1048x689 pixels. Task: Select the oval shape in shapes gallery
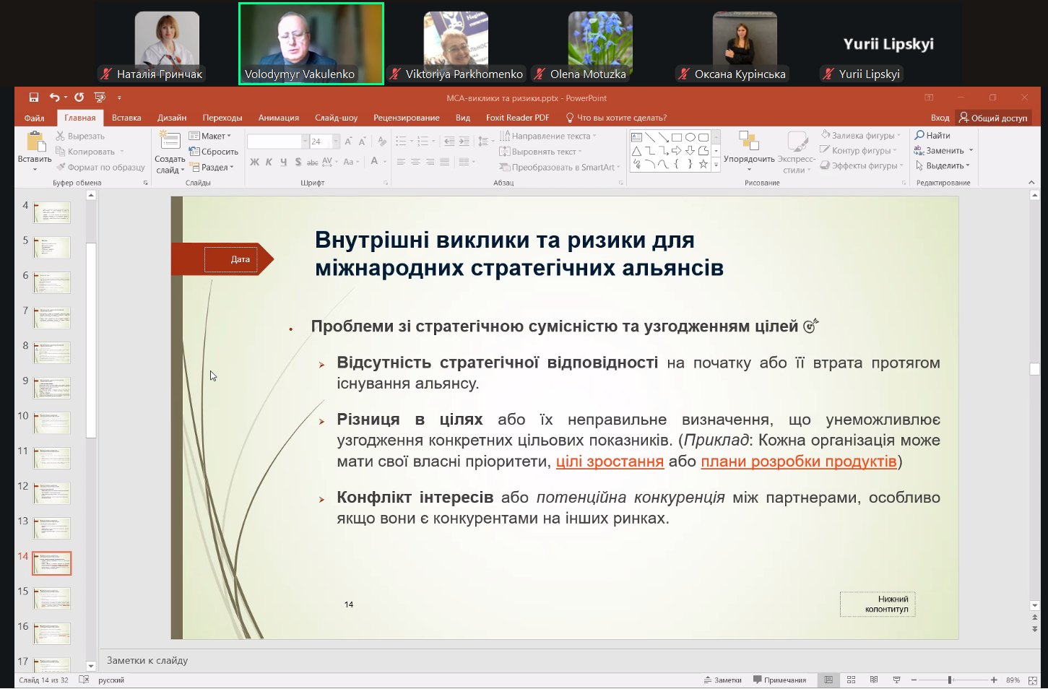click(690, 137)
